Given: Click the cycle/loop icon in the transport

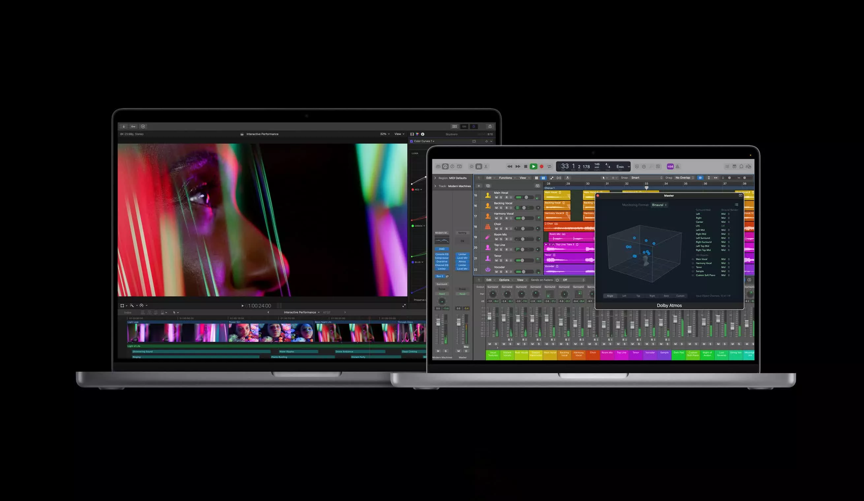Looking at the screenshot, I should (550, 166).
